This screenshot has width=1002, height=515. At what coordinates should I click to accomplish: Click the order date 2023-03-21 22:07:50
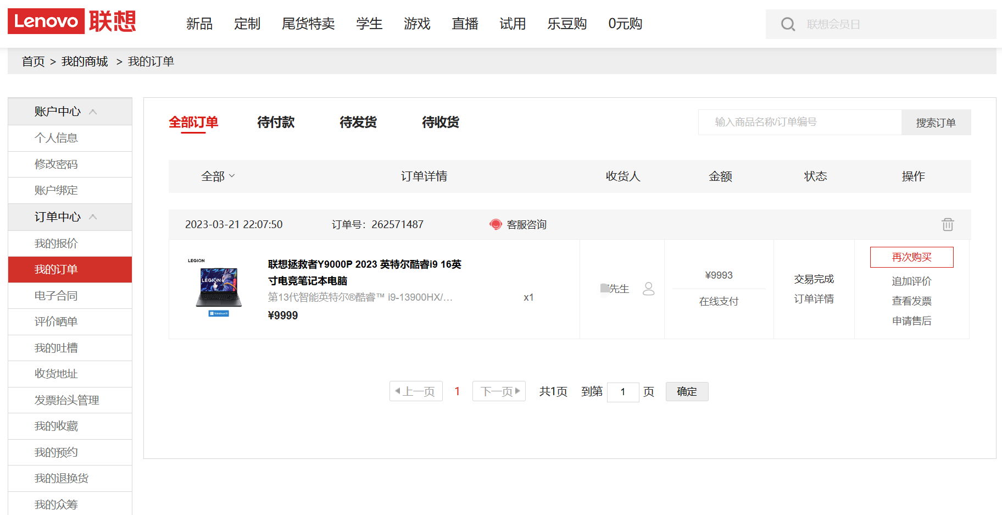pyautogui.click(x=234, y=224)
